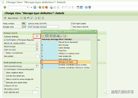Enable Allow negative stock checkbox

(5, 73)
